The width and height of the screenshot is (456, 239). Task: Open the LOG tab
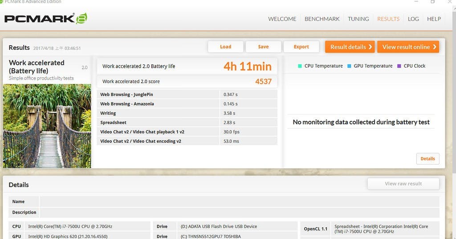(x=413, y=19)
